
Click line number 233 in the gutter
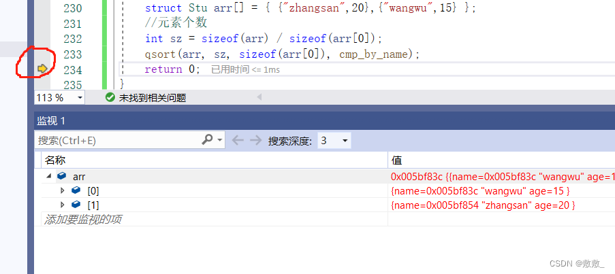[x=73, y=54]
